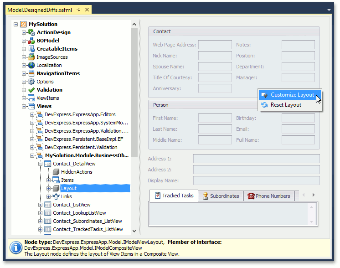340x268 pixels.
Task: Click the model tree scrollbar thumb
Action: [x=134, y=93]
